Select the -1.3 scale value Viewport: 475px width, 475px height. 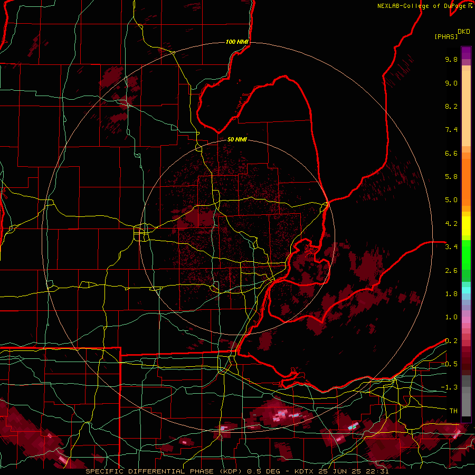(x=449, y=387)
